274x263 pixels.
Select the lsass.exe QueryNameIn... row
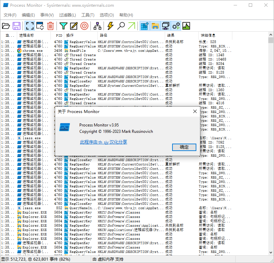point(116,208)
